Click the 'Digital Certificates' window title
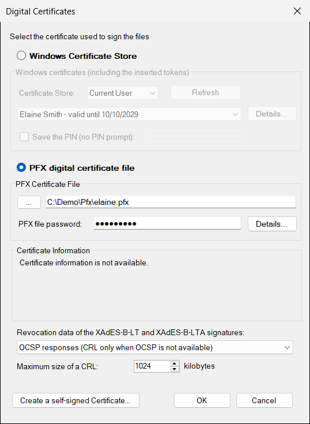This screenshot has width=310, height=424. [x=40, y=12]
